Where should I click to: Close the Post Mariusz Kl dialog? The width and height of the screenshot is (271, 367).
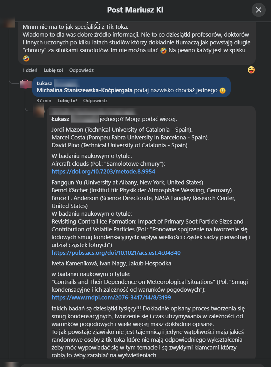click(x=258, y=10)
